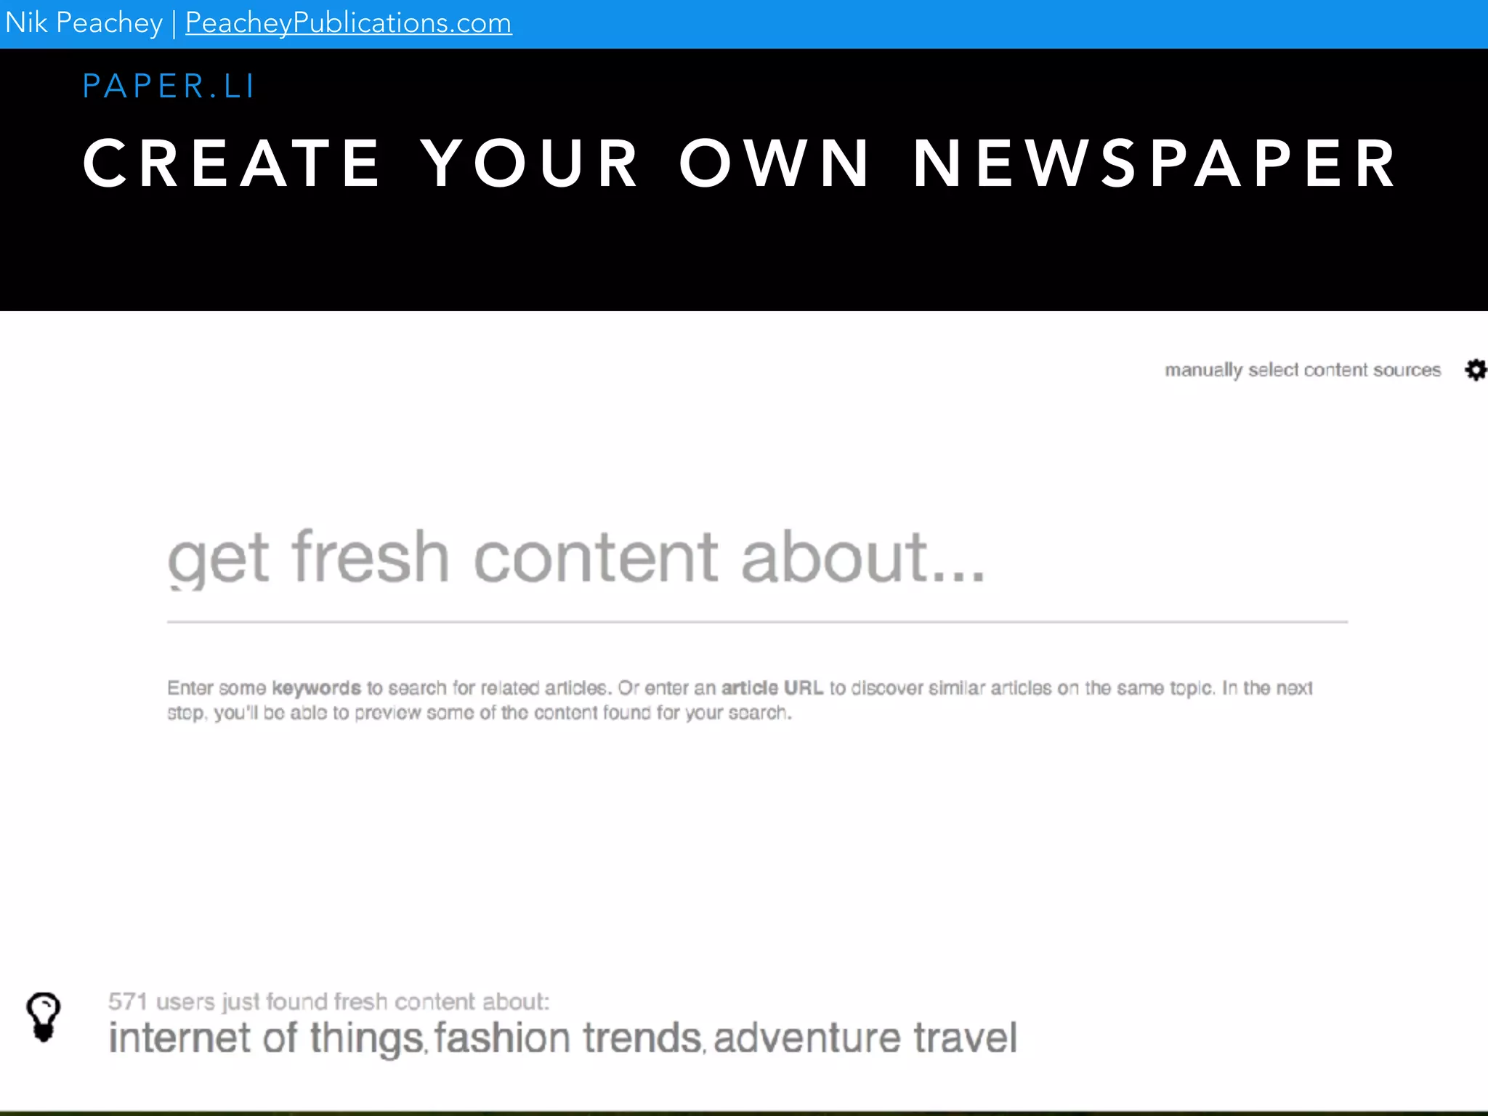Click the bold 'keywords' word

tap(316, 688)
